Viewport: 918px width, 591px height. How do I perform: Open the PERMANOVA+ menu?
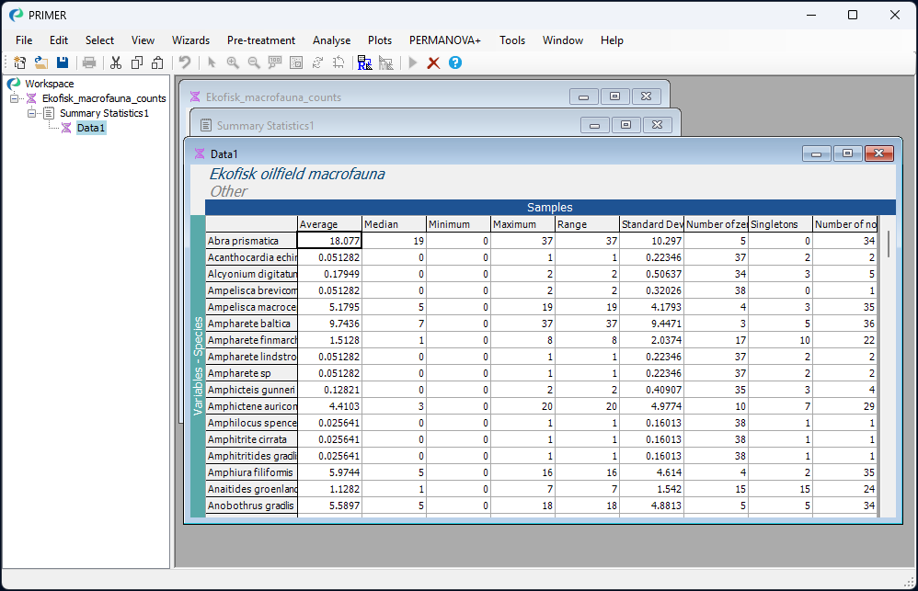pos(444,40)
